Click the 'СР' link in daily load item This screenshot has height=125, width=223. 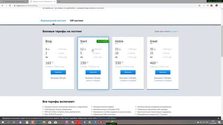pos(160,114)
